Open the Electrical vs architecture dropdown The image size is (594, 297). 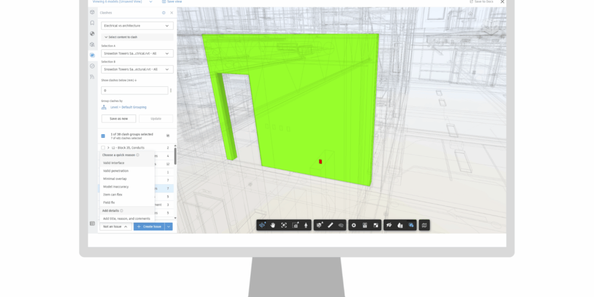pos(137,26)
